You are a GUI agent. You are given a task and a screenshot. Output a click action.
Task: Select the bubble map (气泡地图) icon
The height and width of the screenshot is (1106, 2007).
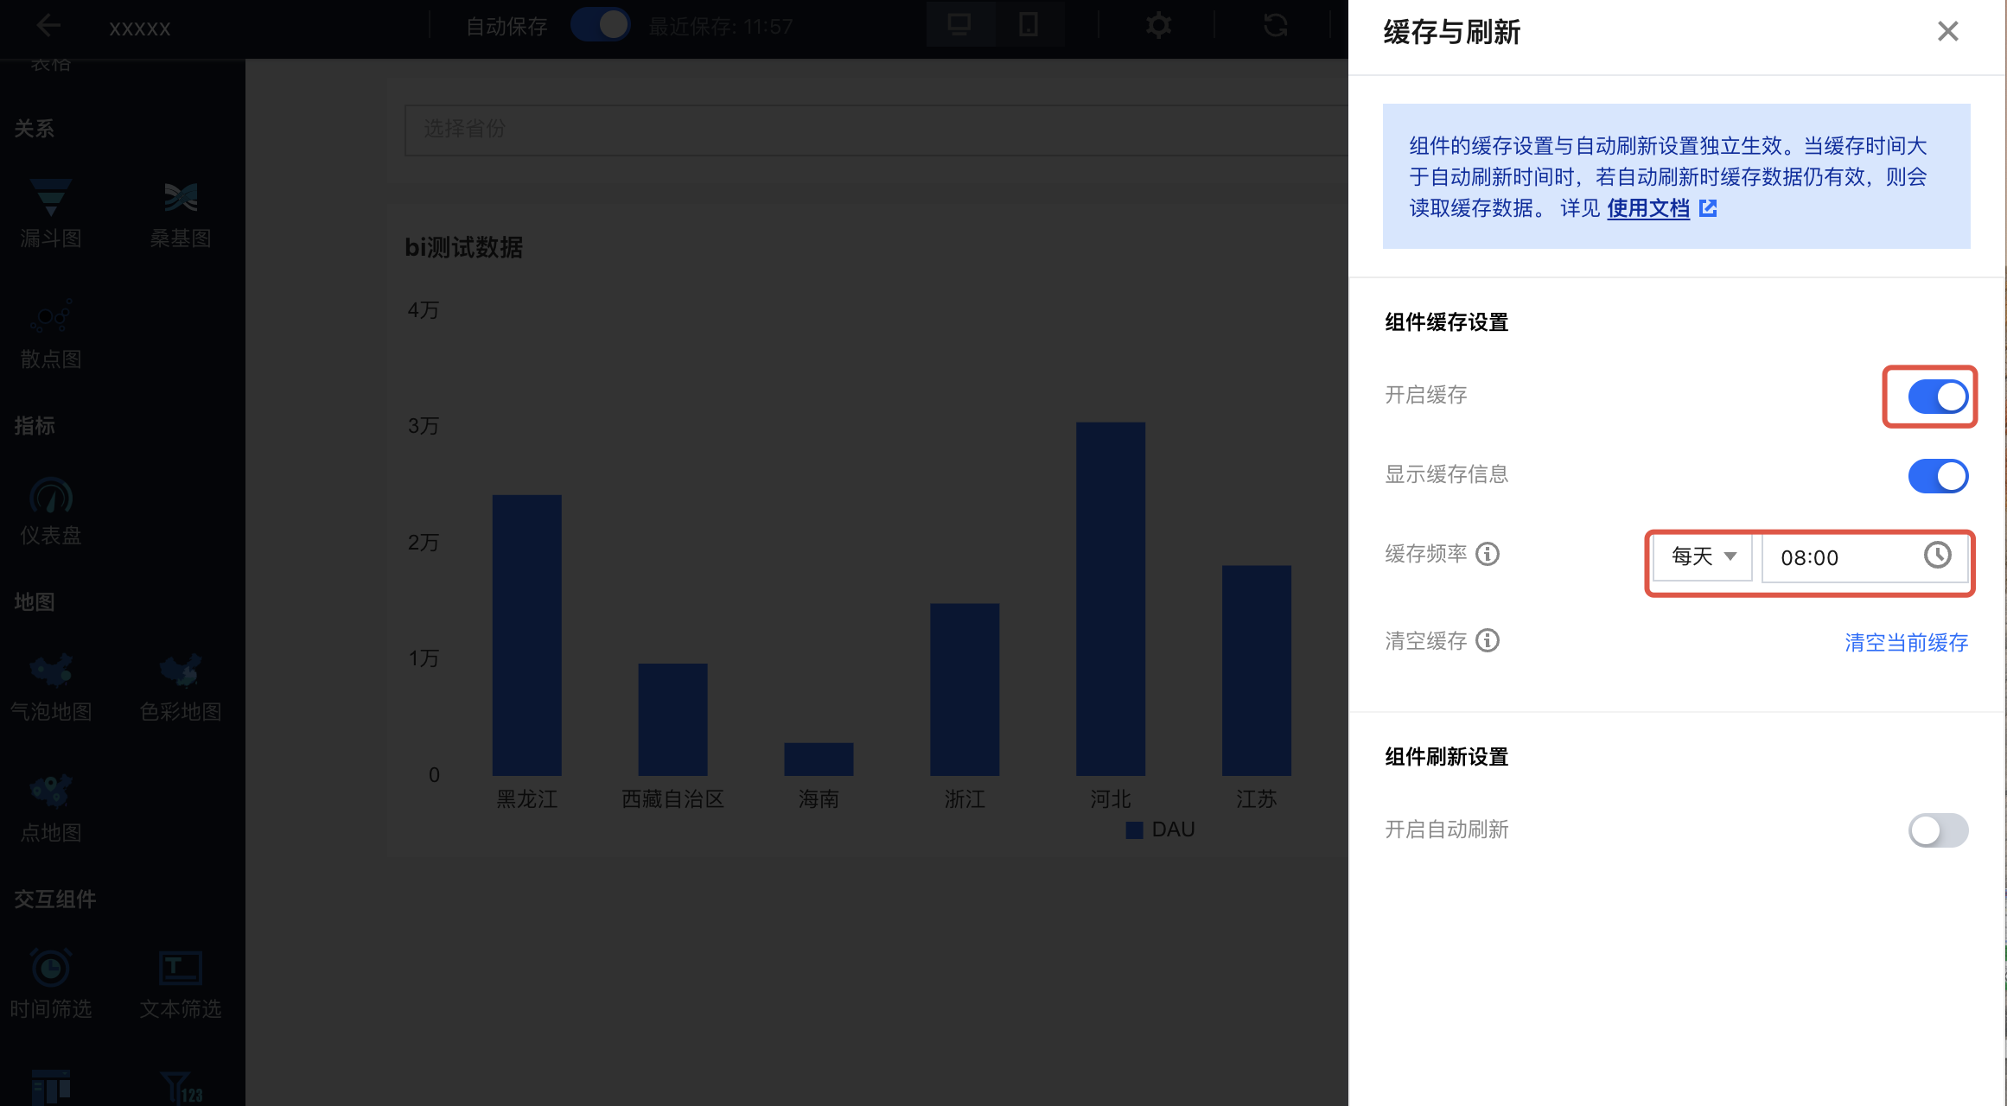(x=50, y=671)
